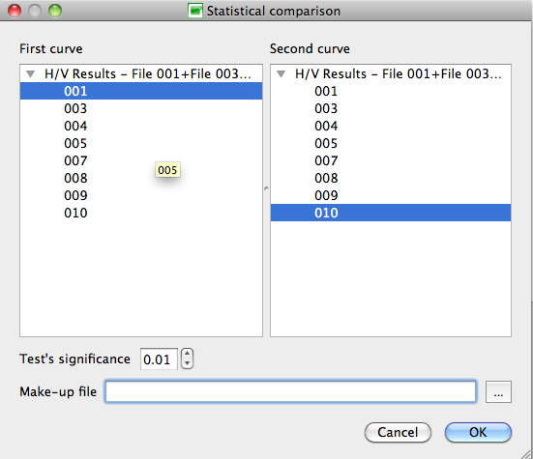Select curve 008 in Second curve list
The height and width of the screenshot is (459, 533).
coord(391,178)
